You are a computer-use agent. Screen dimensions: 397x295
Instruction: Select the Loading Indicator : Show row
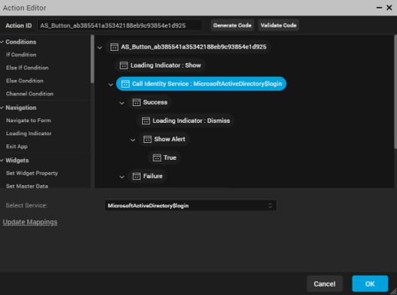(160, 65)
